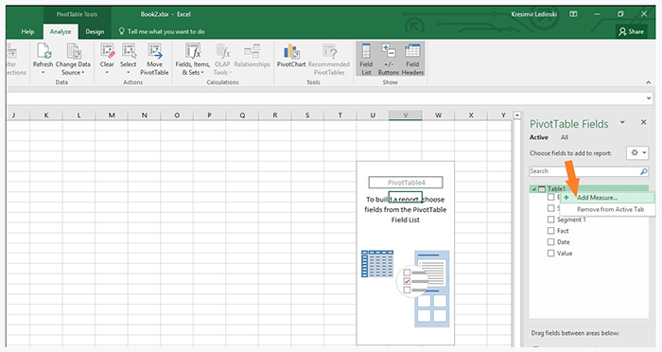The height and width of the screenshot is (352, 662).
Task: Click the Table1 table icon
Action: 542,189
